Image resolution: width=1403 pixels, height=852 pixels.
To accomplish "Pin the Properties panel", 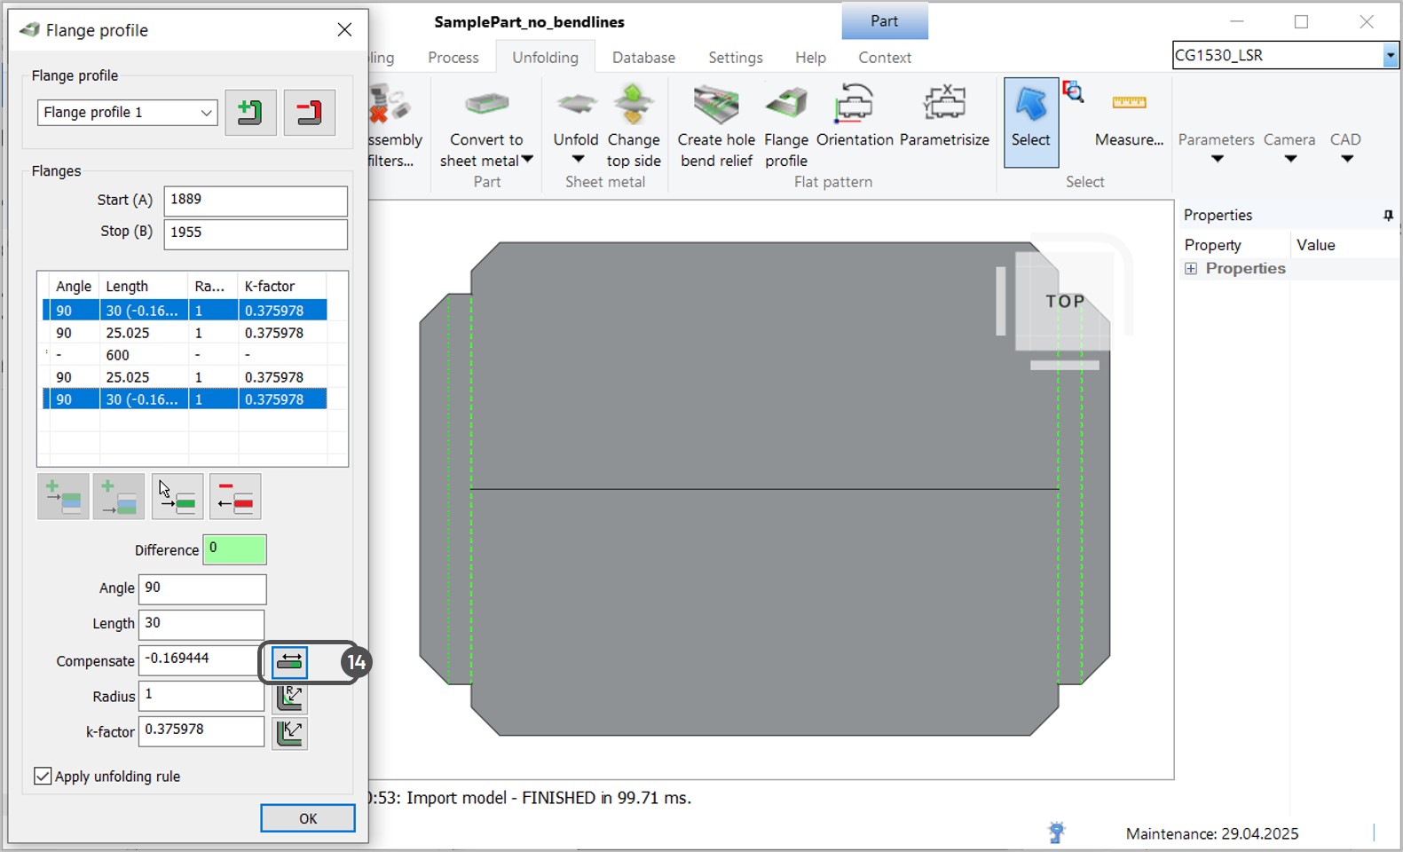I will 1388,216.
